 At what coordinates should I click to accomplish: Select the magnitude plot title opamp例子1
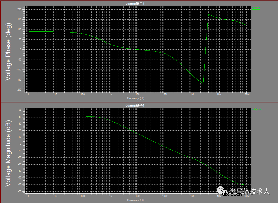(x=135, y=105)
